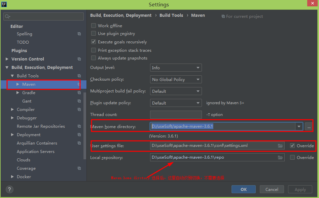
Task: Toggle Override for Local repository
Action: [292, 157]
